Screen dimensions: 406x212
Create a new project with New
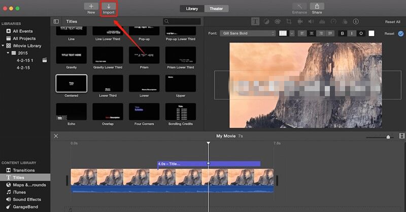91,8
